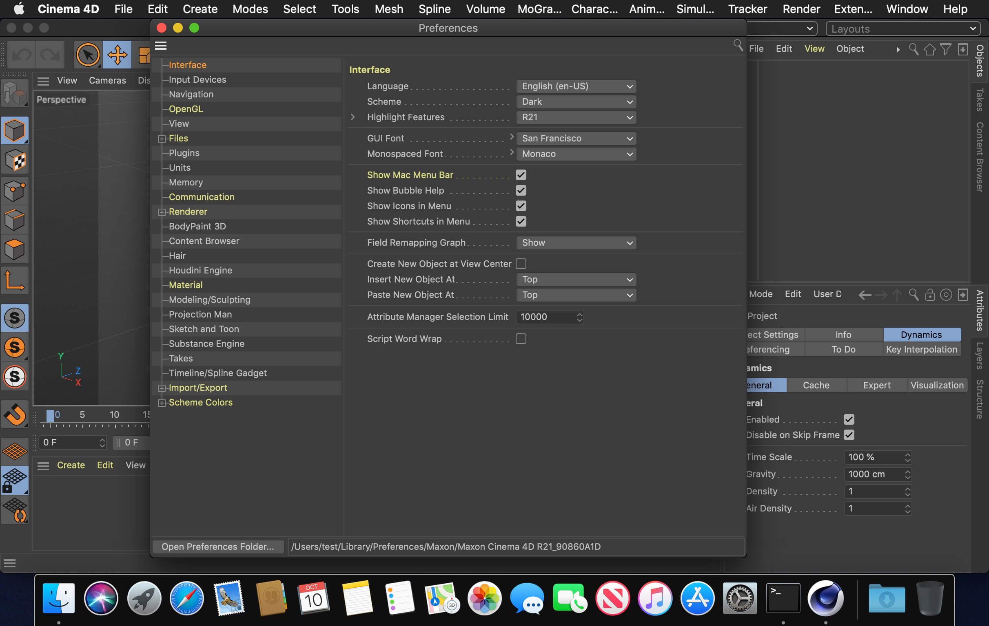989x626 pixels.
Task: Click the Workplane locked grid icon
Action: [15, 480]
